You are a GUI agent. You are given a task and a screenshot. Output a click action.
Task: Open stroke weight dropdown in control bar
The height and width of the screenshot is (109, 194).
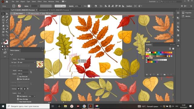38,6
